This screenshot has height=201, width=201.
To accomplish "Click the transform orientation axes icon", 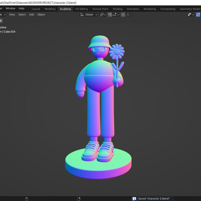I will (82, 15).
